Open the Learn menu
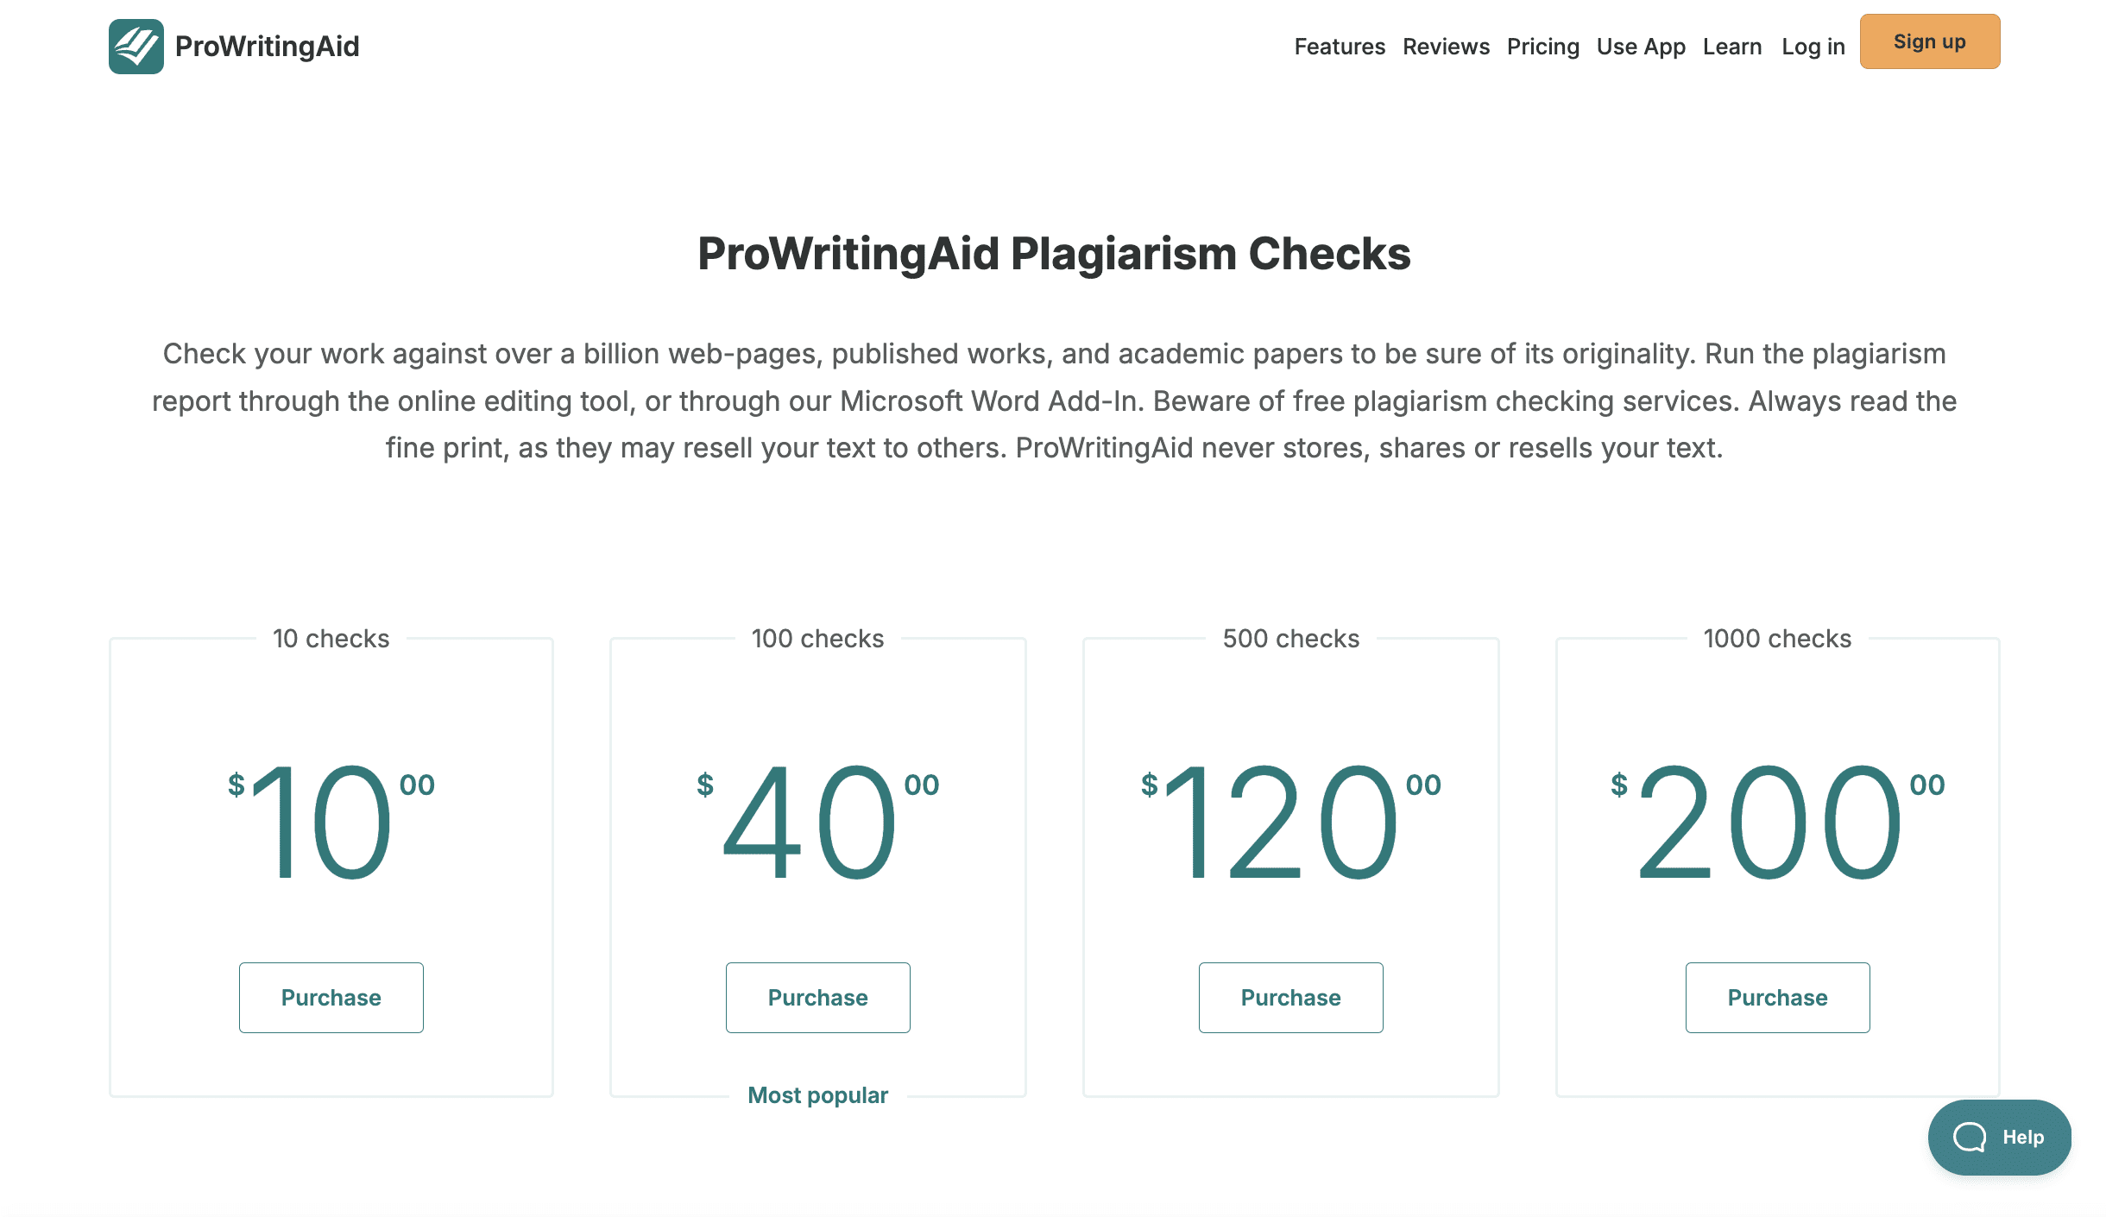The width and height of the screenshot is (2106, 1217). 1731,47
